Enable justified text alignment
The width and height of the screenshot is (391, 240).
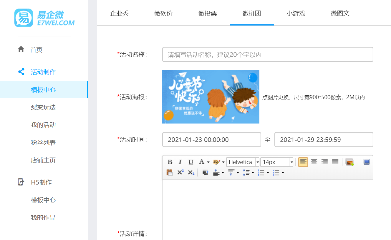coord(335,162)
